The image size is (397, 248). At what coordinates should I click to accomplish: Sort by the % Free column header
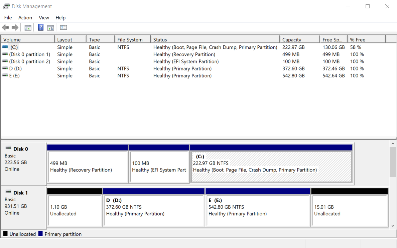point(366,39)
